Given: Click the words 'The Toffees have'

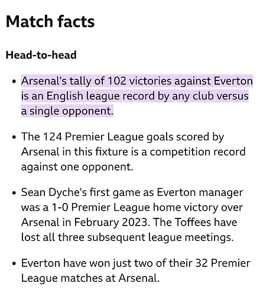Looking at the screenshot, I should (x=195, y=222).
